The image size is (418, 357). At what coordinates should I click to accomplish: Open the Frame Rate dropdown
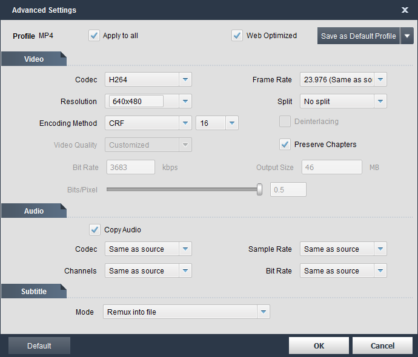tap(343, 79)
